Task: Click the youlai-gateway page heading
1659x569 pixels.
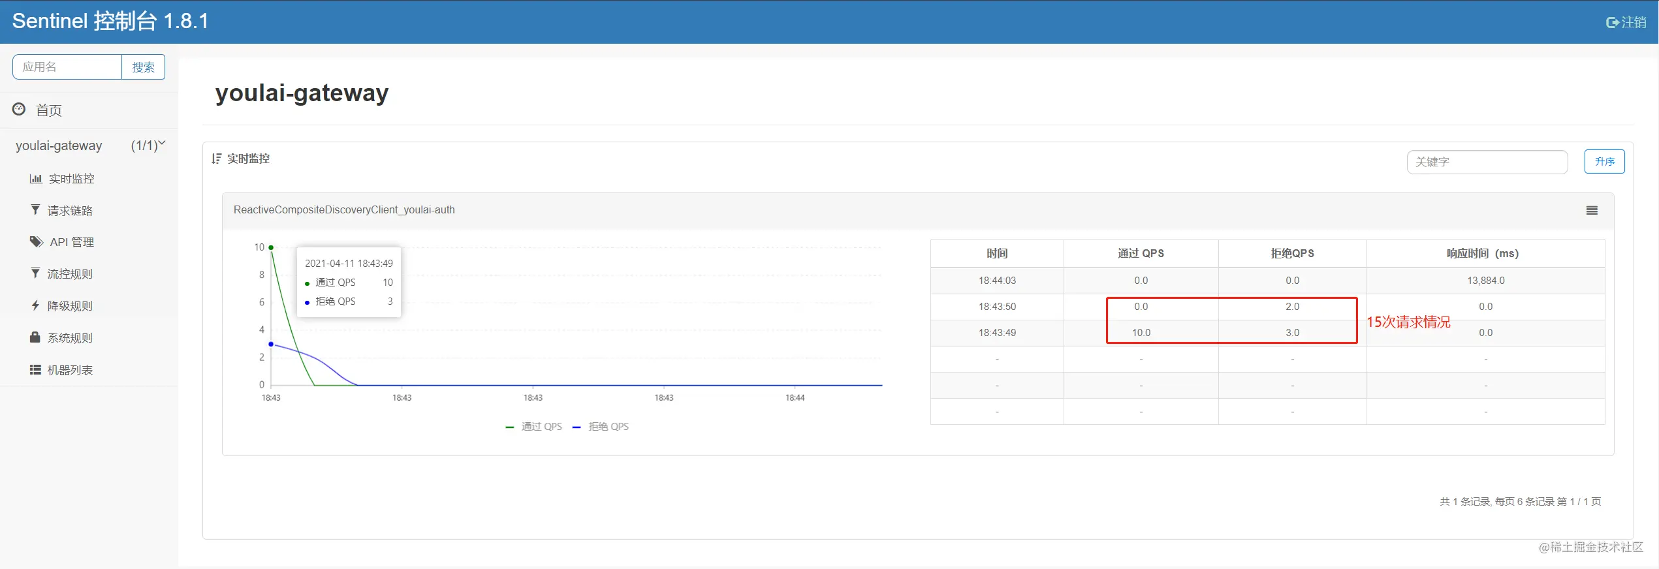Action: pos(302,93)
